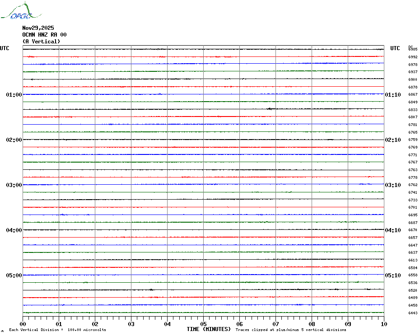Click the vertical division microvolts note
The image size is (420, 336).
(x=57, y=330)
